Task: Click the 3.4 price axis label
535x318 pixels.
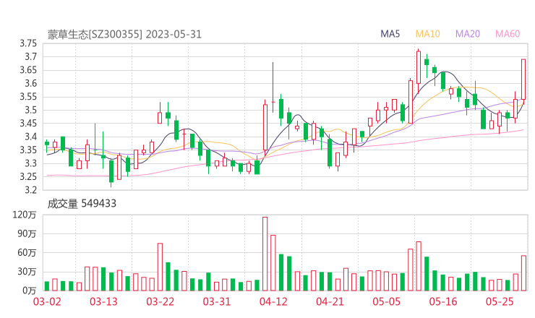Action: [x=30, y=137]
